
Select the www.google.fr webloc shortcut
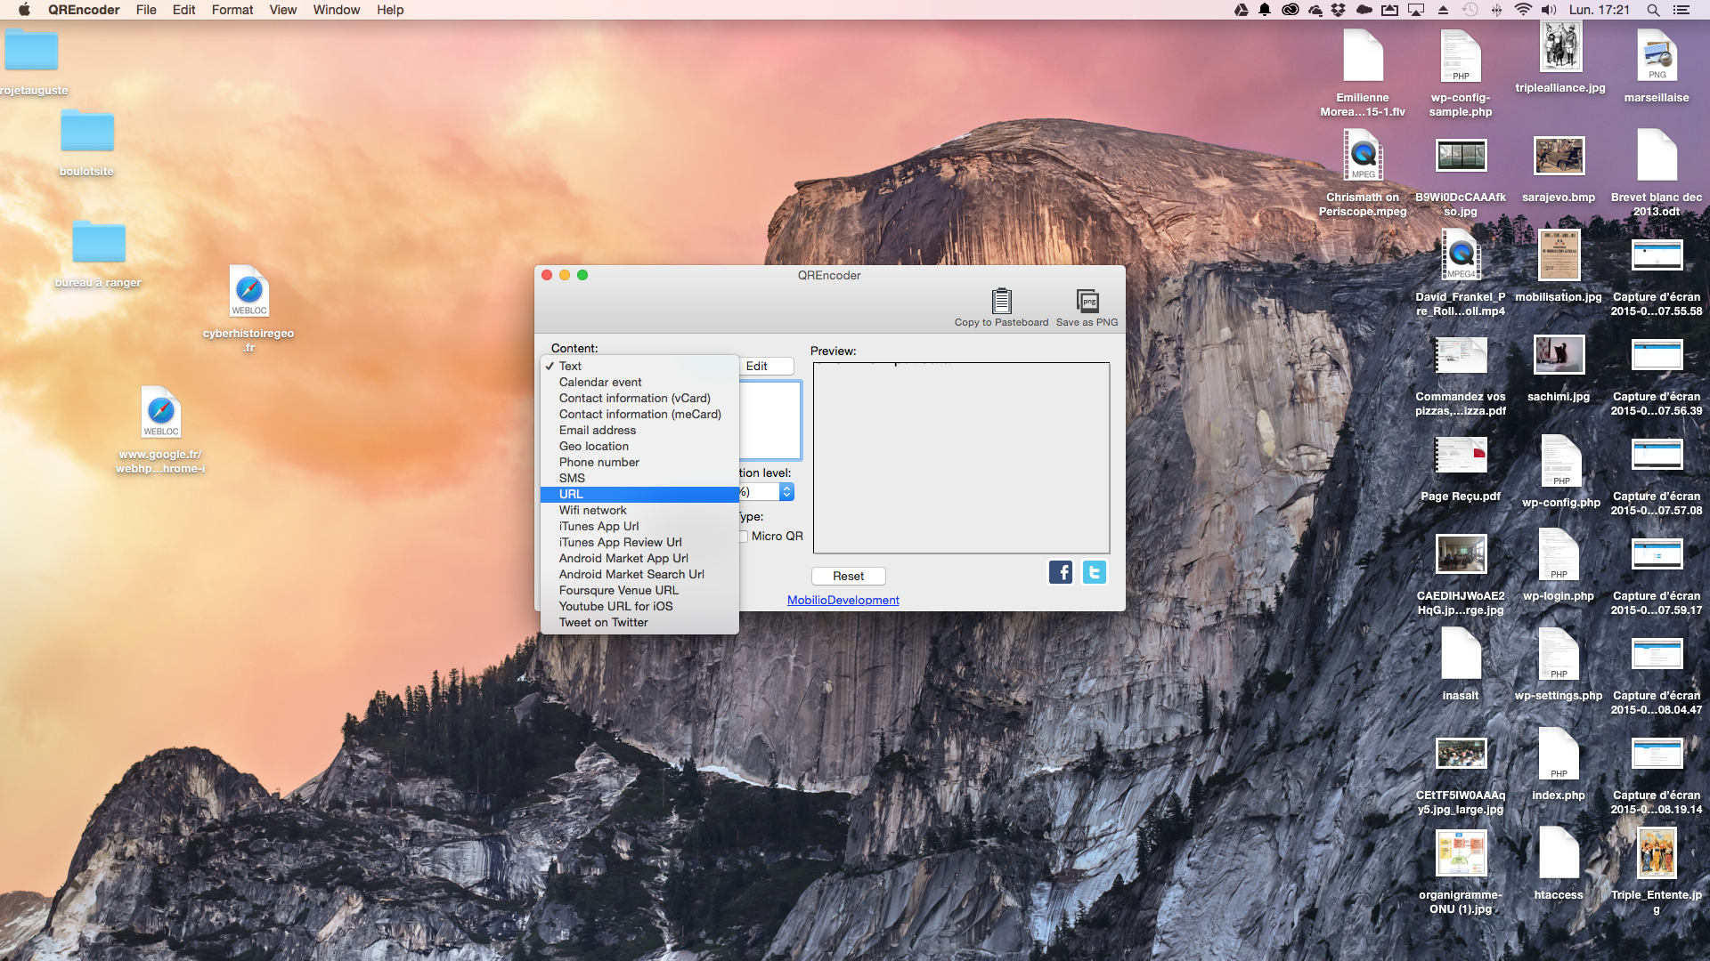160,412
